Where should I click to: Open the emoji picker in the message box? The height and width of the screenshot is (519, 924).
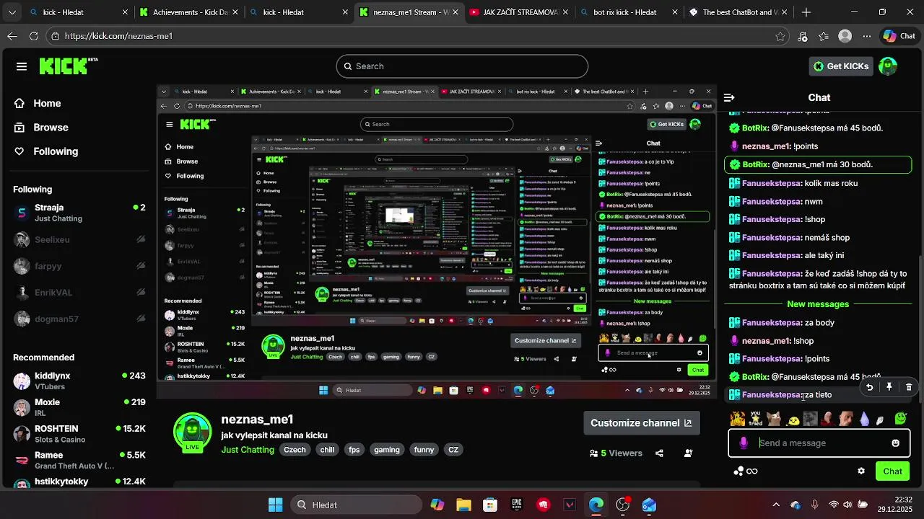[895, 443]
